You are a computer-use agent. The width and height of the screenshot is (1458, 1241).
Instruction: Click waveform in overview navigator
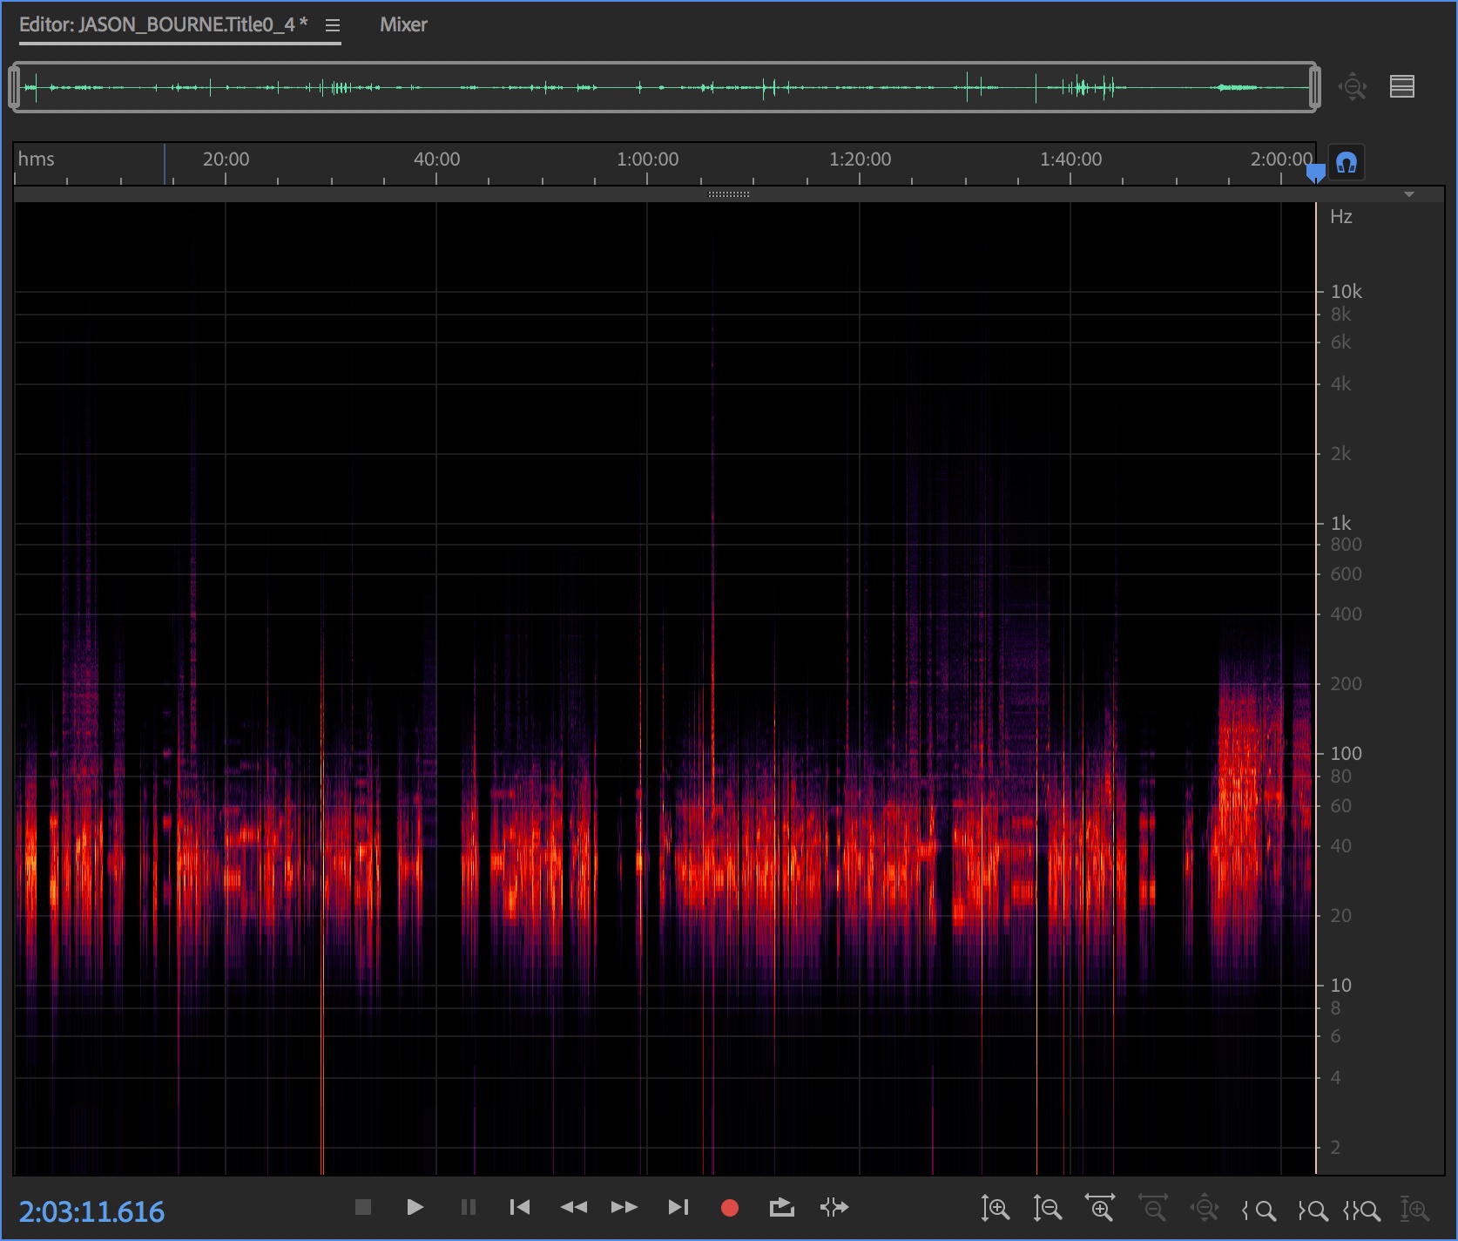[664, 87]
